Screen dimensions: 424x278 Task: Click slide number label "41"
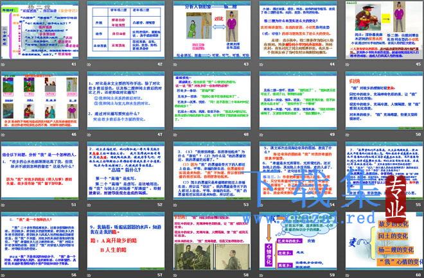click(x=74, y=64)
